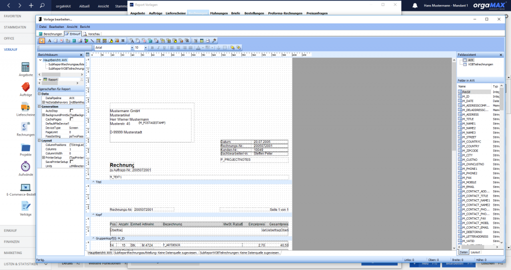Pick the Line drawing tool

(x=92, y=41)
